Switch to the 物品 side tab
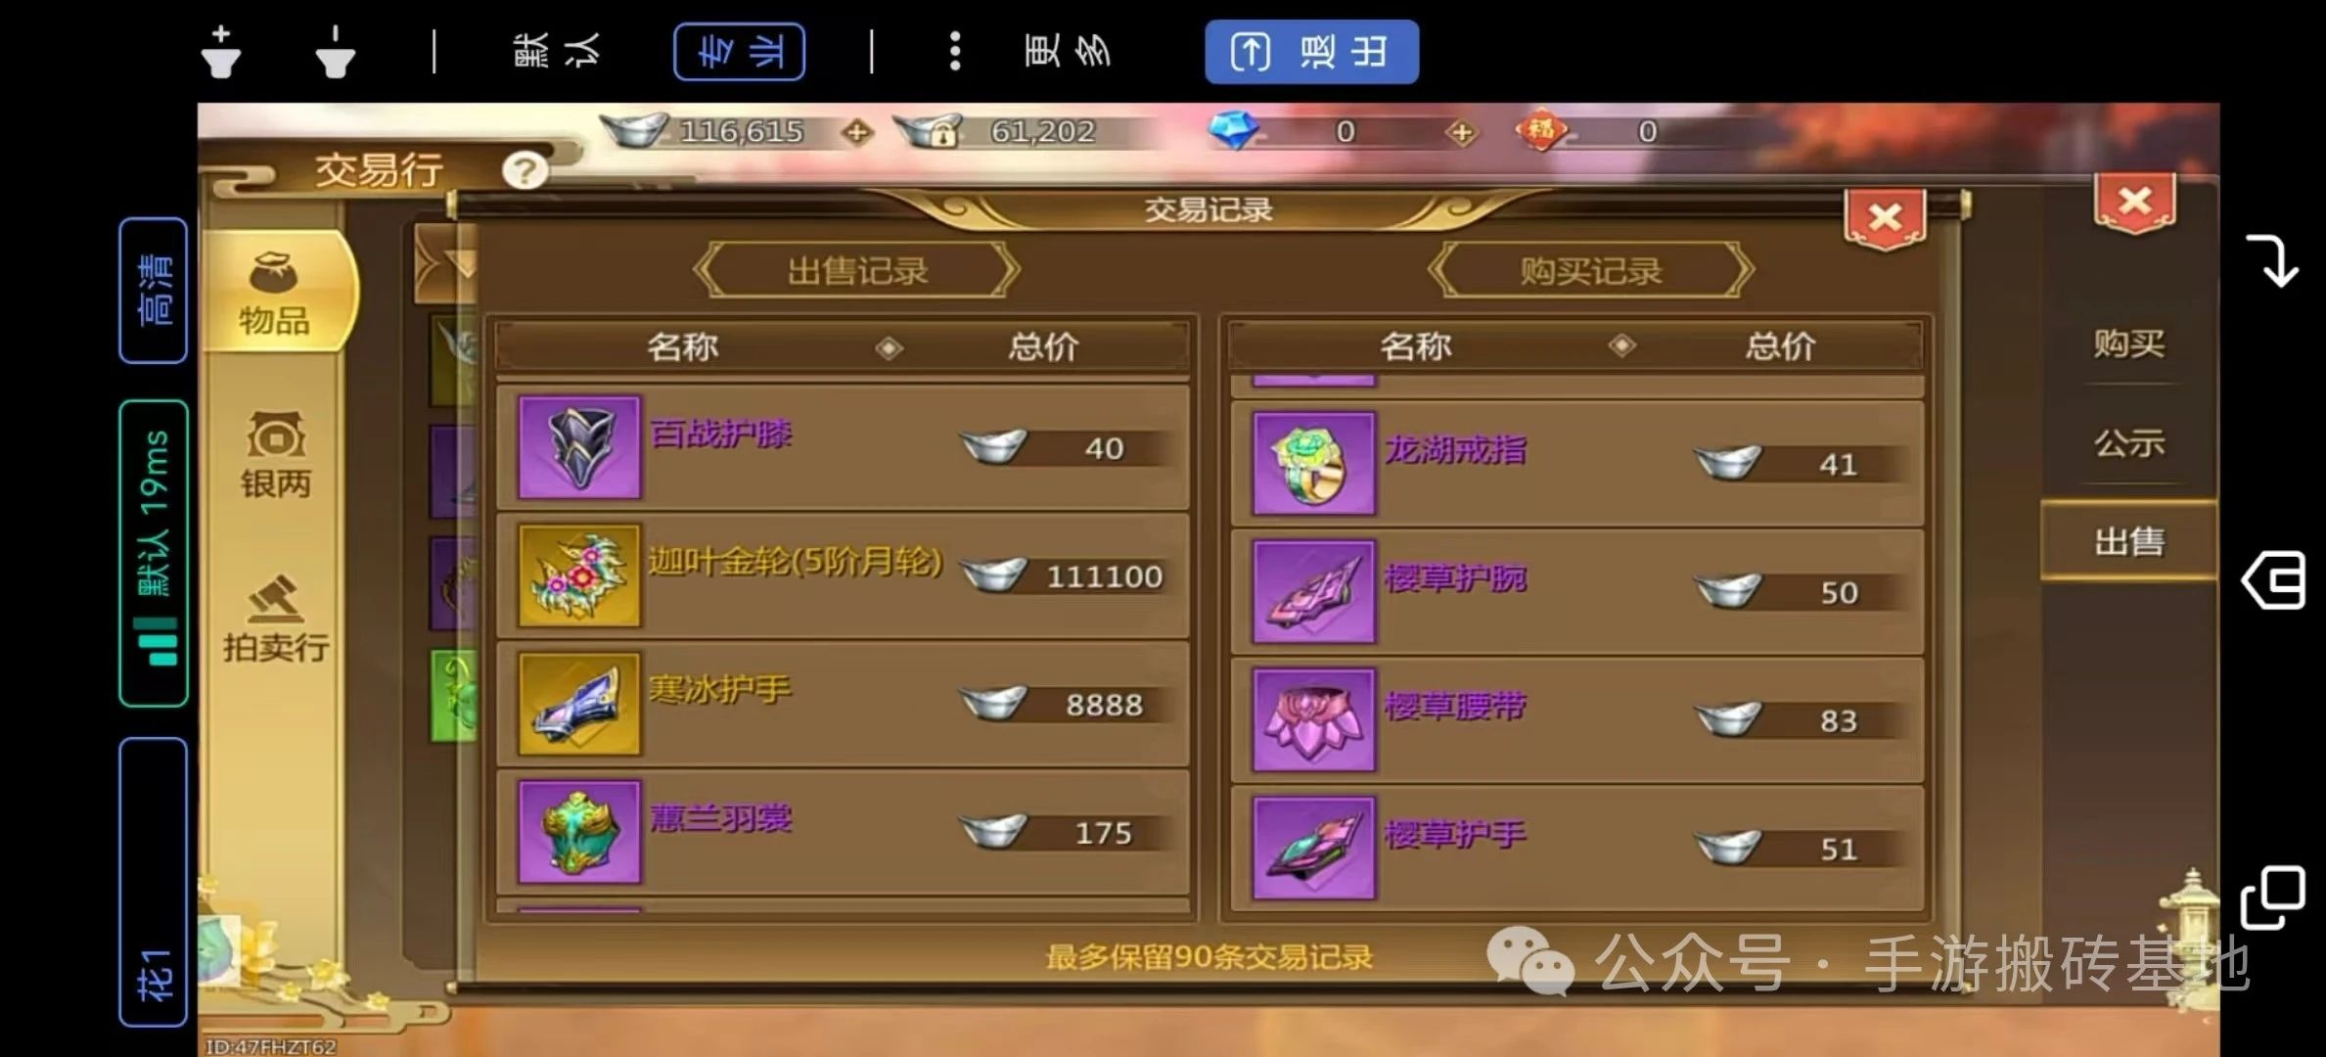 click(x=276, y=292)
